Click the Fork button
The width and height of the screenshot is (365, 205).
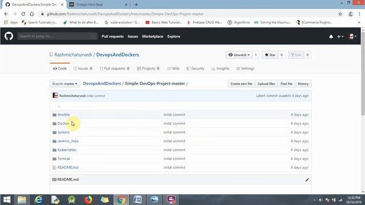(296, 55)
